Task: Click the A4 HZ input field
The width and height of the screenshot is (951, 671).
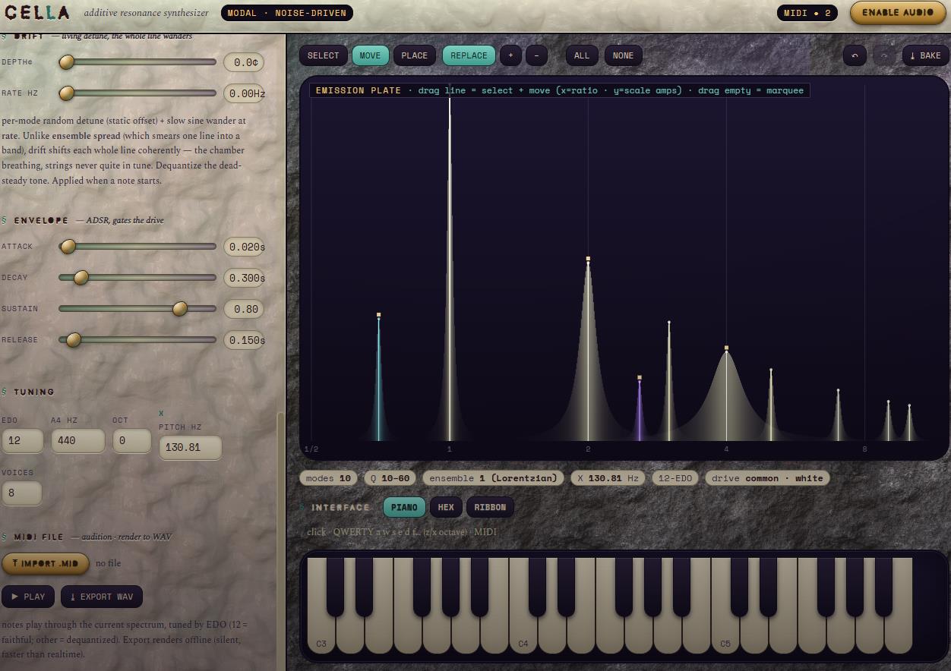Action: coord(78,441)
